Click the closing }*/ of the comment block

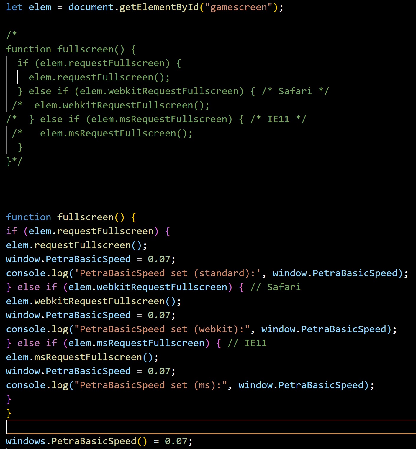pos(14,161)
